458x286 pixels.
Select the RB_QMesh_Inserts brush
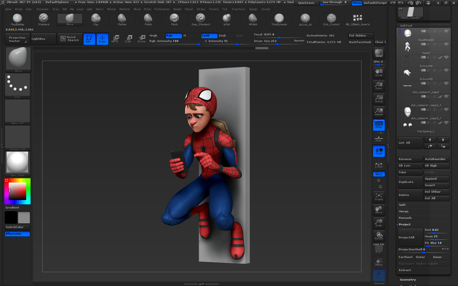pyautogui.click(x=358, y=20)
